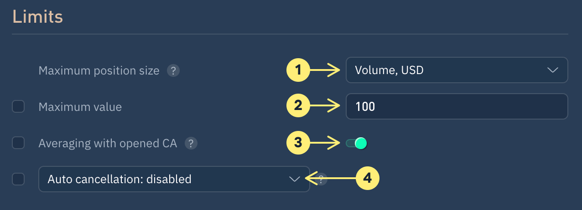This screenshot has height=210, width=582.
Task: Click the Maximum position size label
Action: click(x=99, y=71)
